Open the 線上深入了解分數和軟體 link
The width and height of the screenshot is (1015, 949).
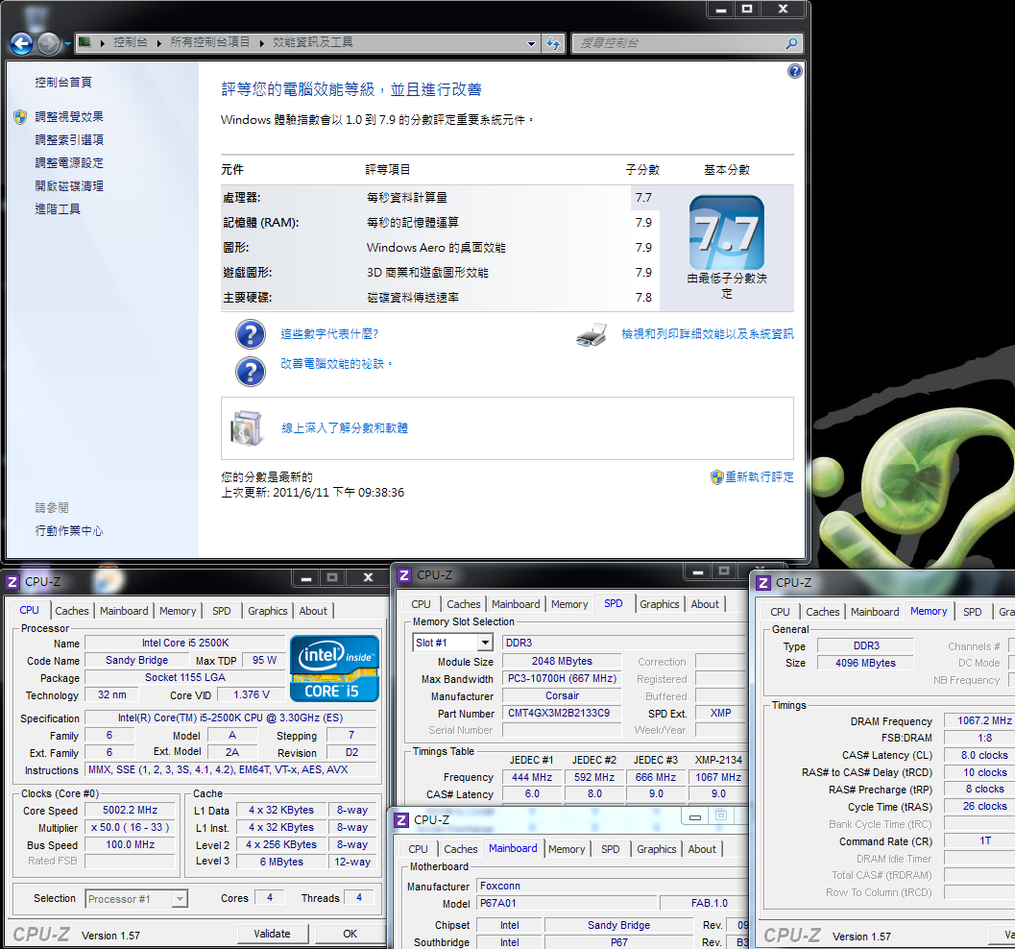345,427
